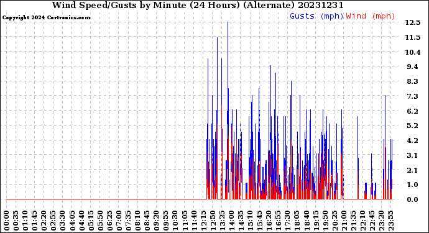Click the 16:55 time label

279,221
